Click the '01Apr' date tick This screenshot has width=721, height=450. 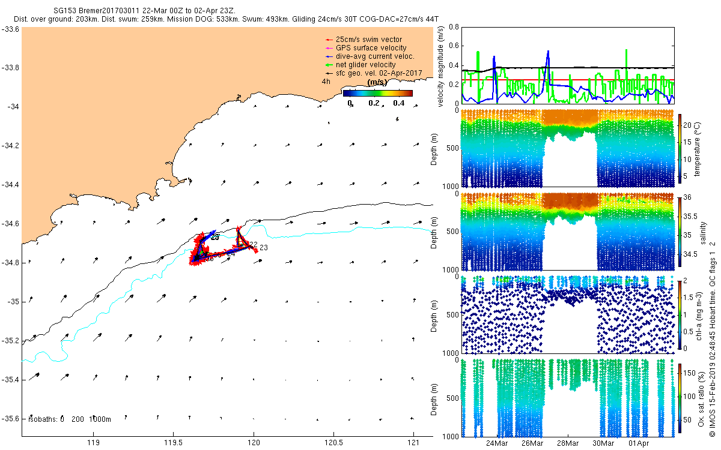[x=639, y=443]
